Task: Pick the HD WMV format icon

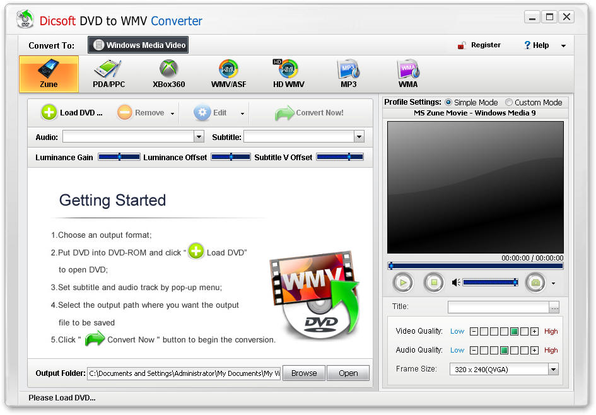Action: [288, 74]
